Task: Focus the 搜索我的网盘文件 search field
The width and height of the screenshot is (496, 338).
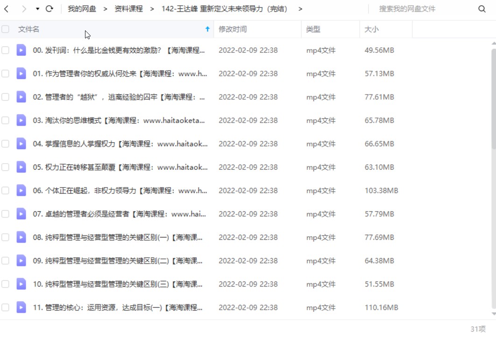Action: (424, 9)
